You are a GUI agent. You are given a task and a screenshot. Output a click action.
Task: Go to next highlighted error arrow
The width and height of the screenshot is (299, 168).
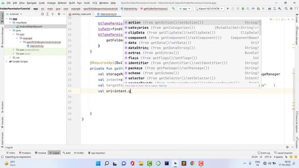point(292,19)
